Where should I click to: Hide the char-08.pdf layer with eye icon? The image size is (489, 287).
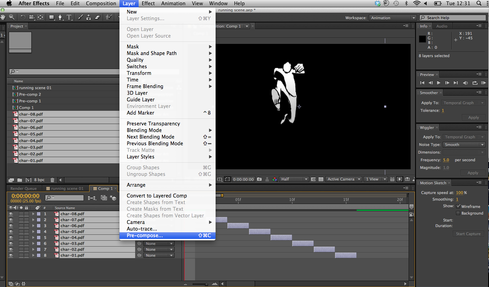pyautogui.click(x=11, y=214)
